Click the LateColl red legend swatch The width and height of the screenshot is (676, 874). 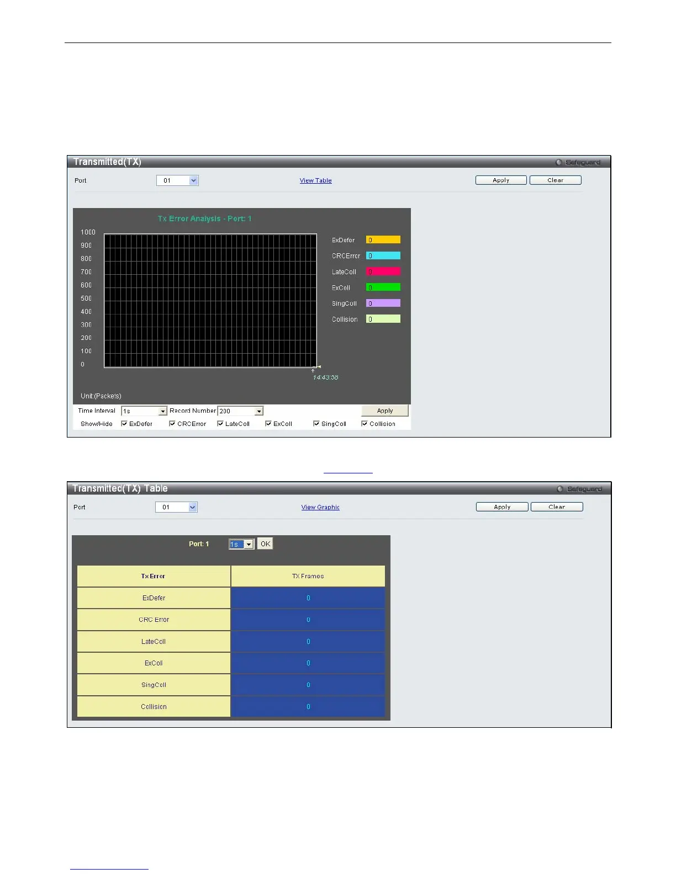pyautogui.click(x=383, y=271)
